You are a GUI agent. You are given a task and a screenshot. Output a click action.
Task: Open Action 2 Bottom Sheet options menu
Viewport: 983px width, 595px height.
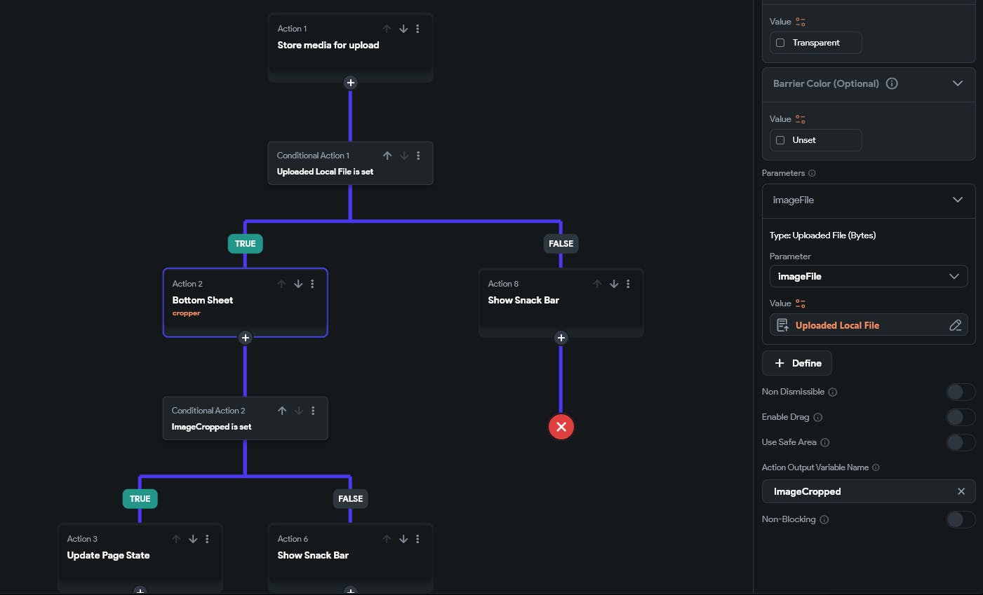312,284
